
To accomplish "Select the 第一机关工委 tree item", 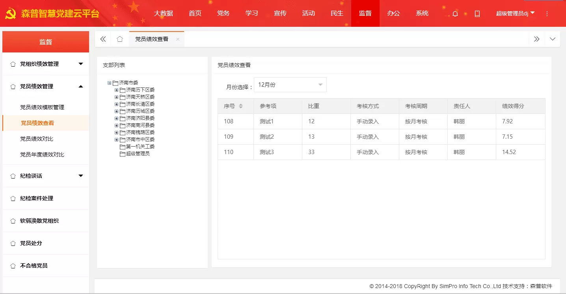I will pos(140,147).
